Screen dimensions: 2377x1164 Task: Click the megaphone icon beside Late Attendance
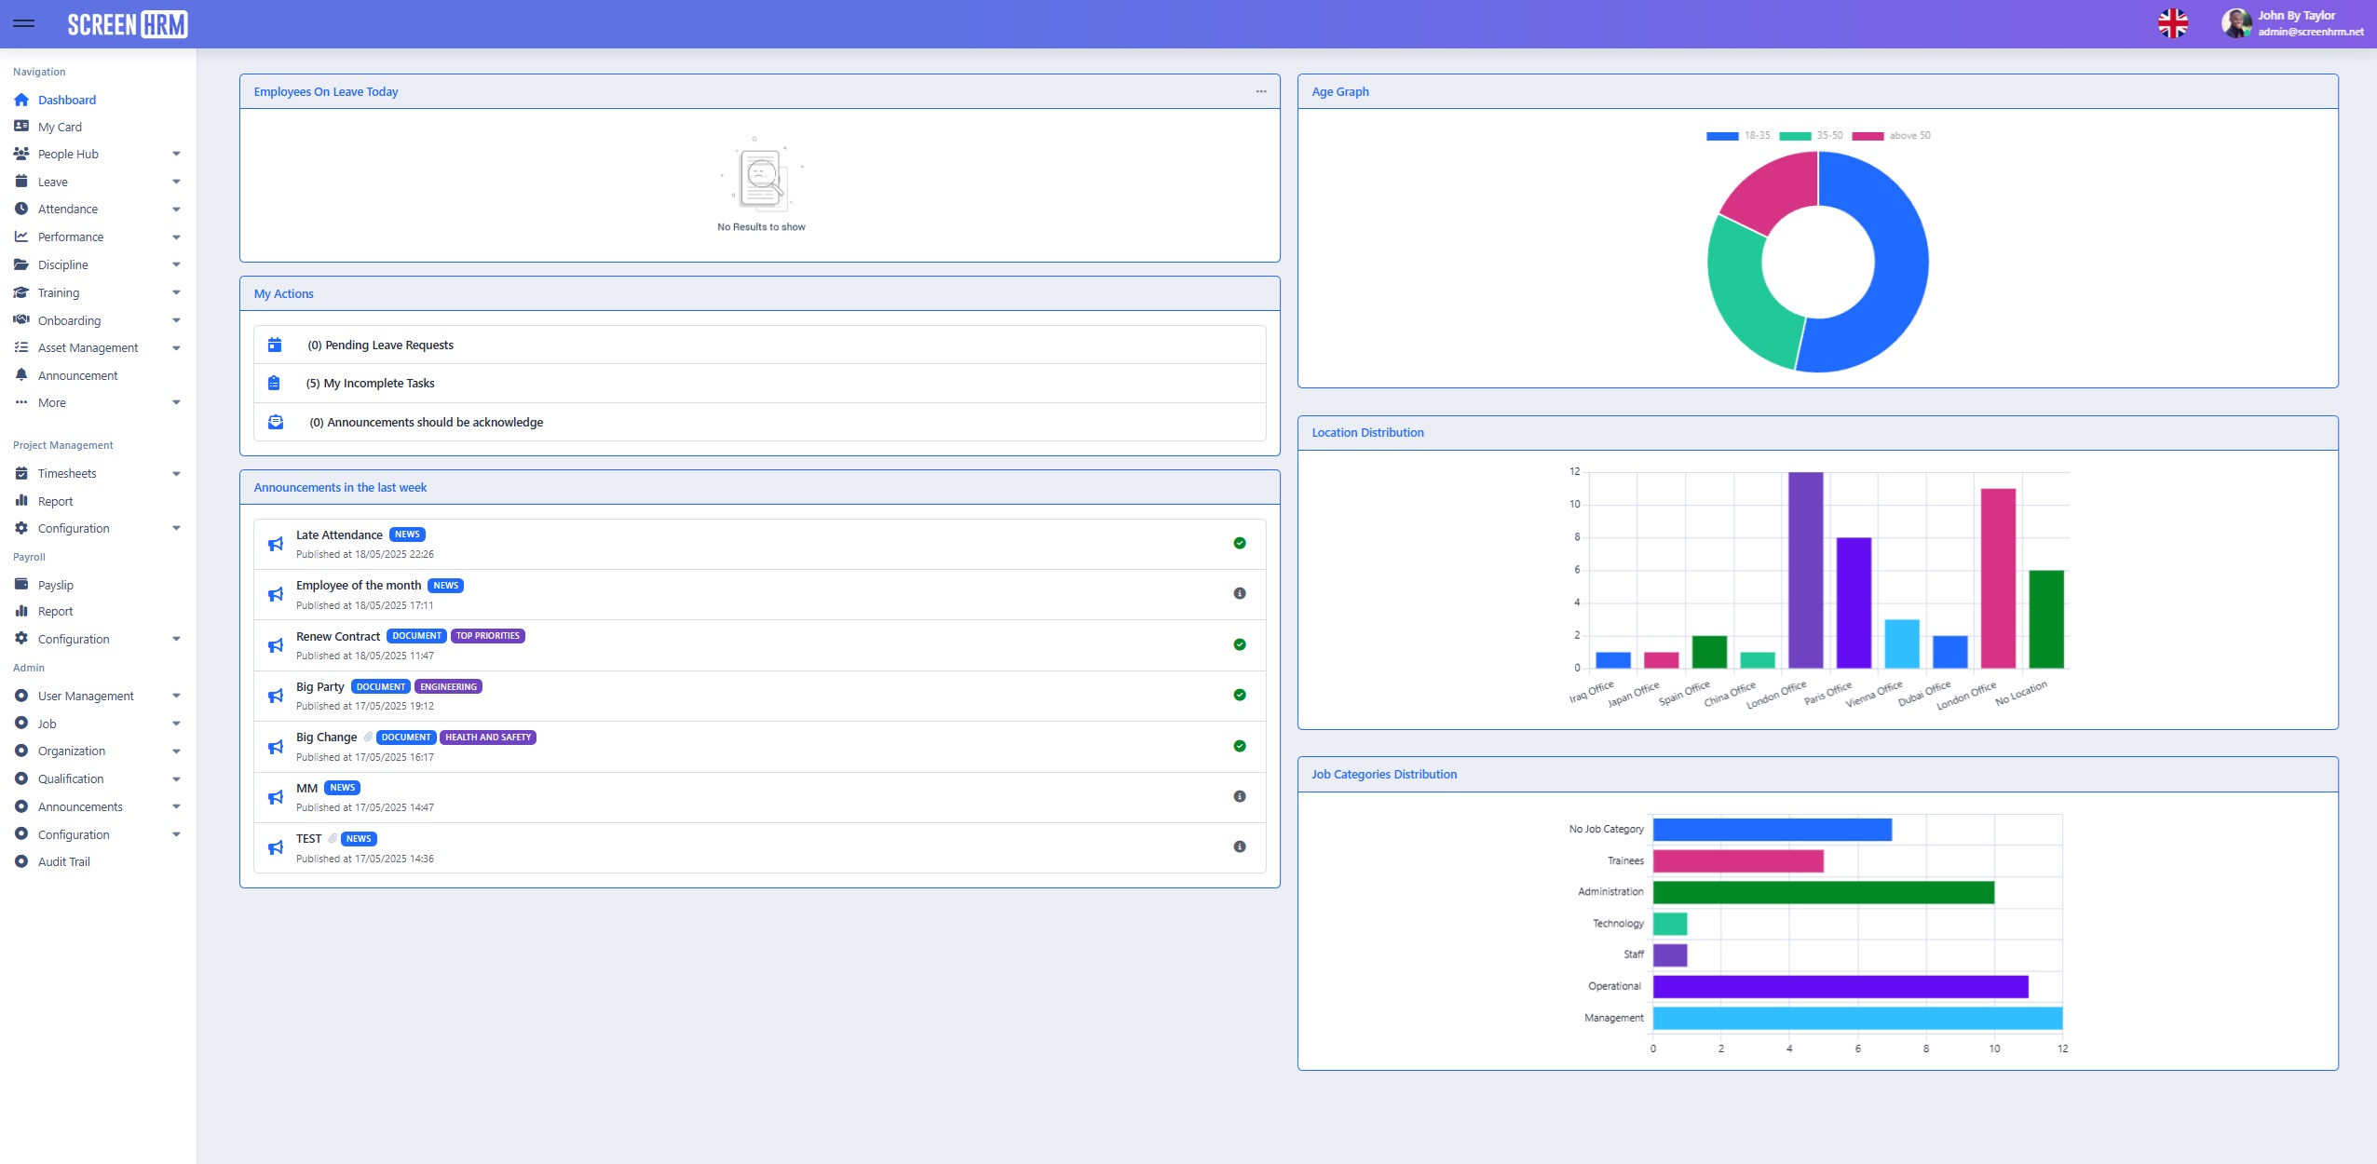(x=276, y=544)
